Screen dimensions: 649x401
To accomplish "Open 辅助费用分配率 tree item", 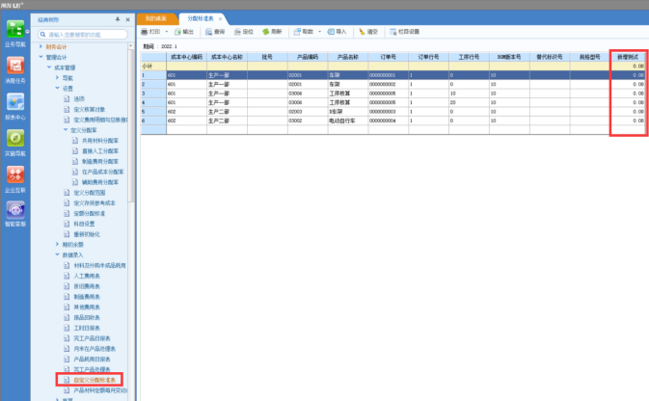I will click(100, 182).
